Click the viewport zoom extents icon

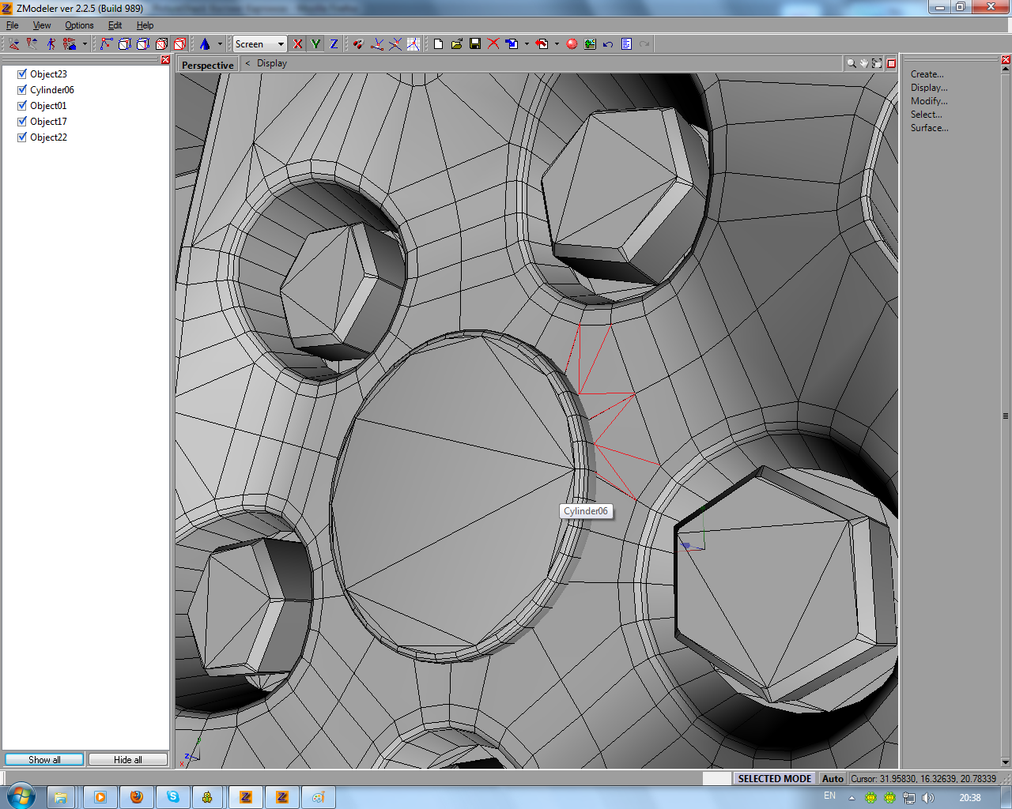(x=877, y=63)
